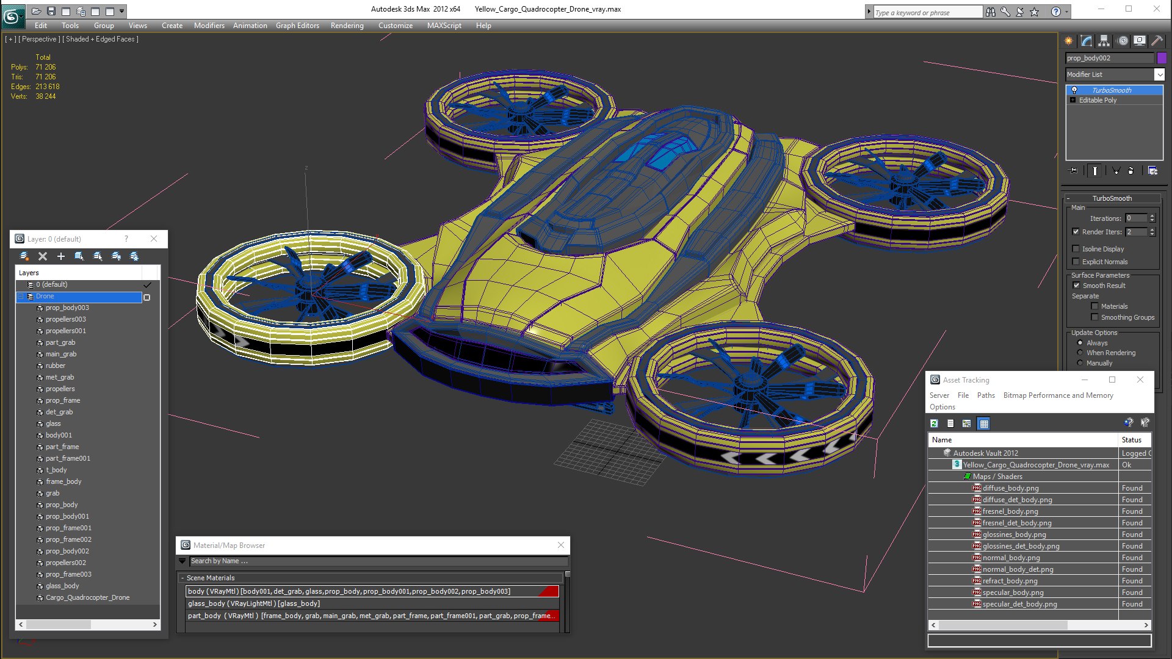Open the Modifier List dropdown
This screenshot has width=1172, height=659.
1115,74
